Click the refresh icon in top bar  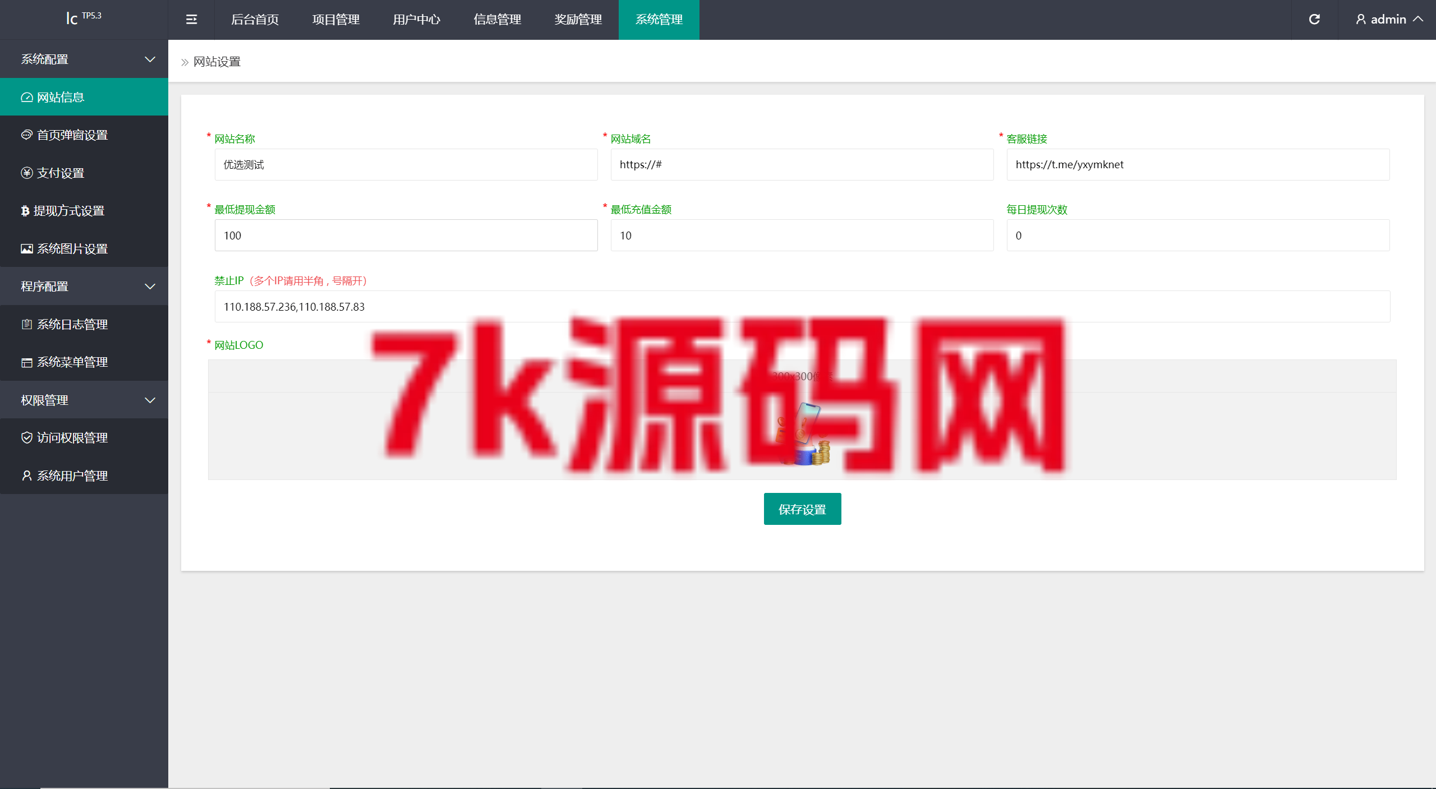[x=1314, y=20]
